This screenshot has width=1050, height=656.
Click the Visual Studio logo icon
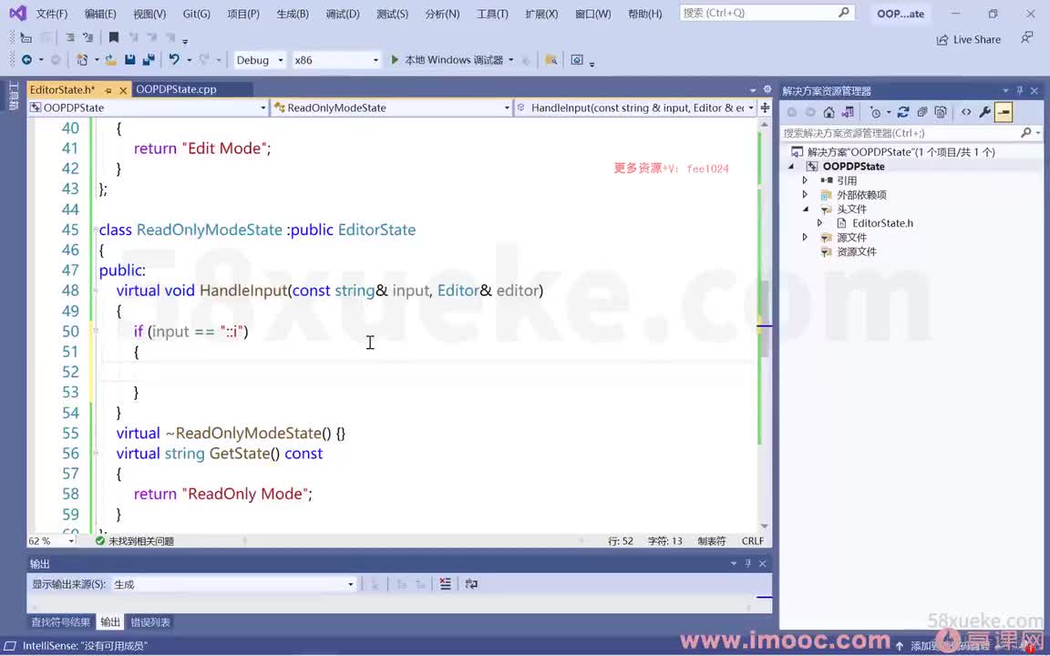[17, 13]
